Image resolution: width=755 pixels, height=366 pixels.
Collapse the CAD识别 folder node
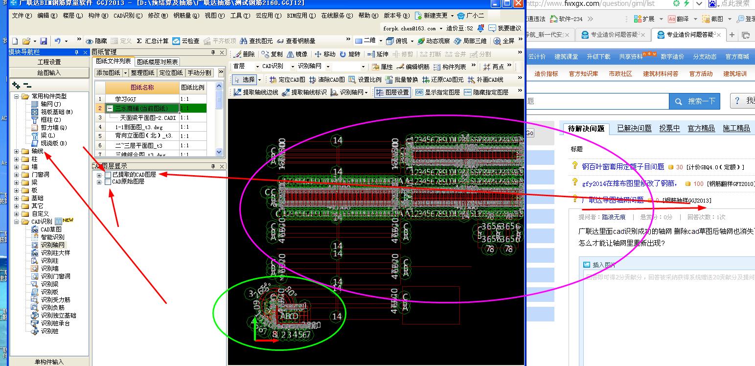(16, 222)
